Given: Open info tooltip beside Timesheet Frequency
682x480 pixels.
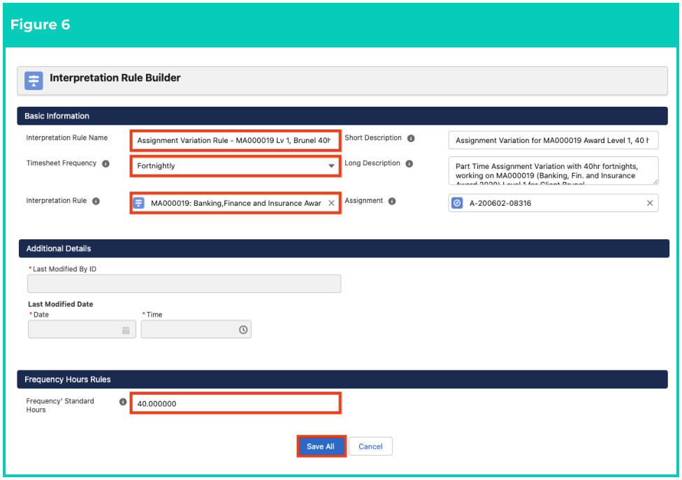Looking at the screenshot, I should coord(106,164).
